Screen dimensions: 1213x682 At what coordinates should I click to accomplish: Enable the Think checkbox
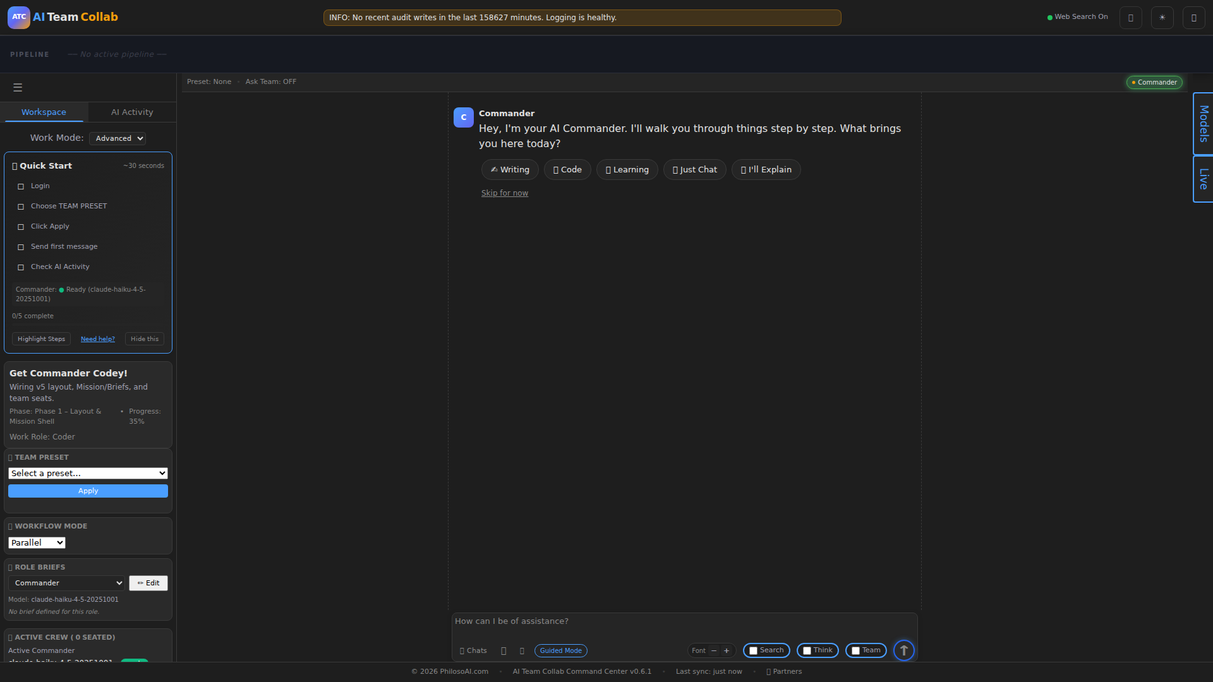[x=807, y=650]
